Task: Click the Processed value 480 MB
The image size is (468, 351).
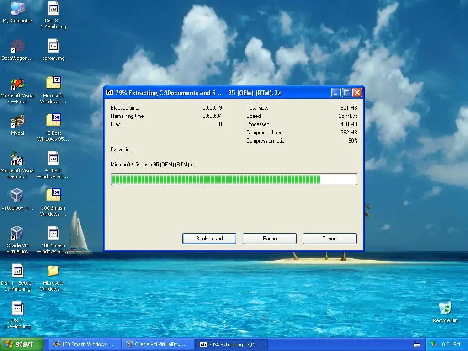Action: point(349,124)
